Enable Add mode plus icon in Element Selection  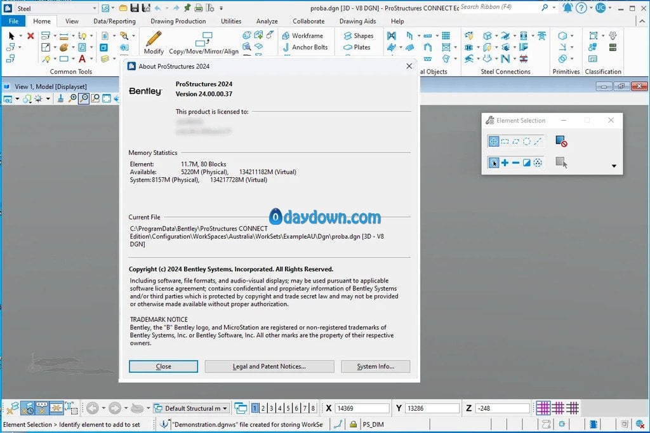[x=505, y=163]
